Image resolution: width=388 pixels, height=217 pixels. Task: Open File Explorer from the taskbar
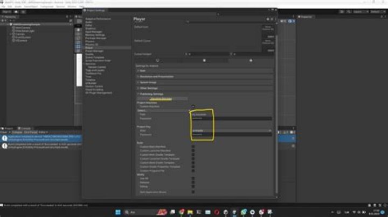coord(190,212)
